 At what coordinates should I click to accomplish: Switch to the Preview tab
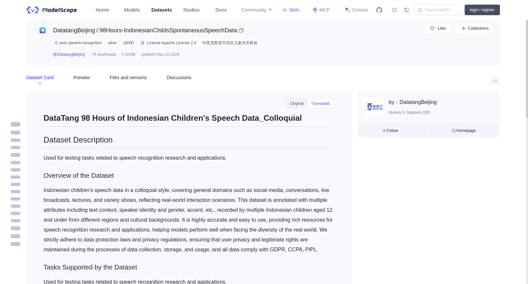click(82, 78)
